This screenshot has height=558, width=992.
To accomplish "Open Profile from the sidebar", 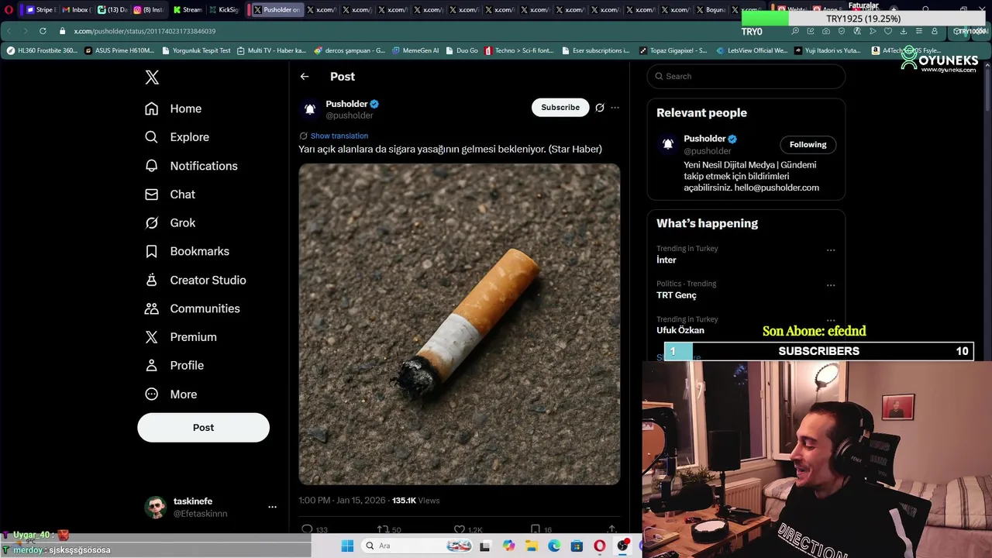I will [174, 365].
